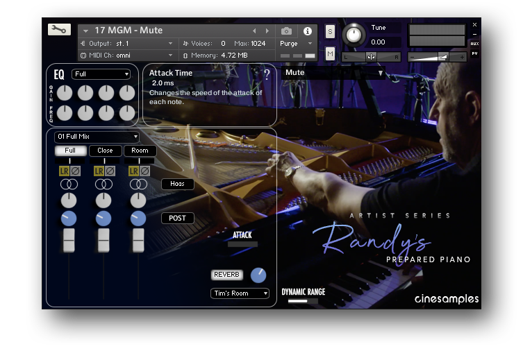
Task: Click the Close mic blue knob
Action: [x=103, y=219]
